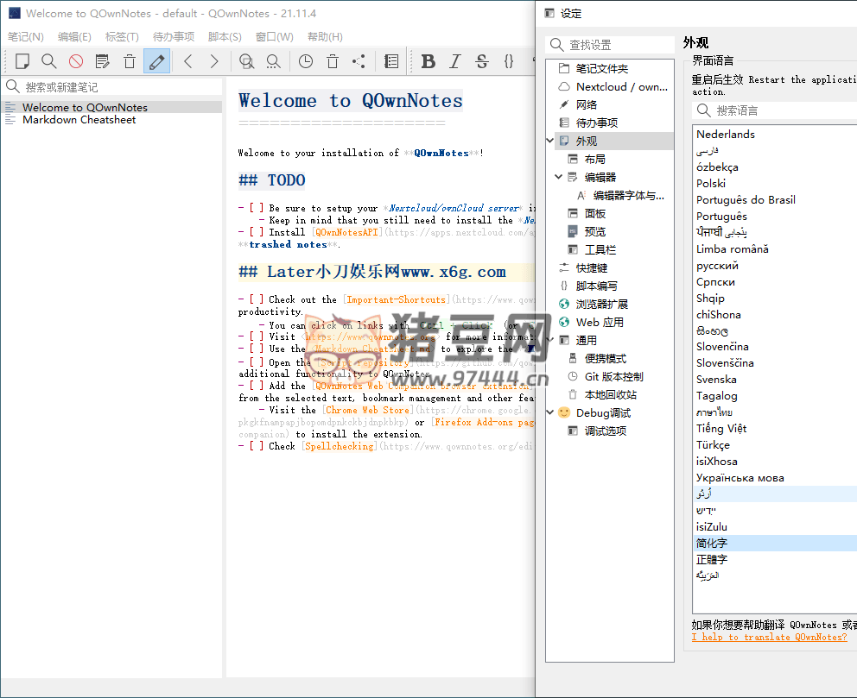
Task: Collapse the 编辑器 settings branch
Action: [560, 177]
